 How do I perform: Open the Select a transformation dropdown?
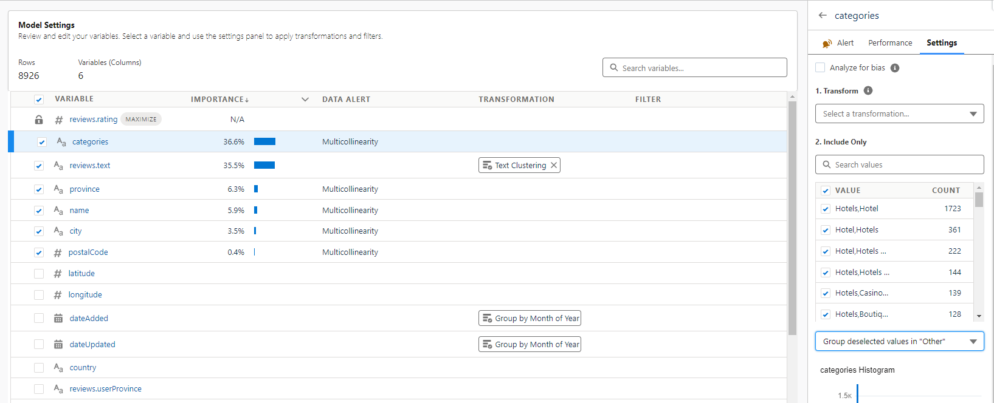(899, 114)
